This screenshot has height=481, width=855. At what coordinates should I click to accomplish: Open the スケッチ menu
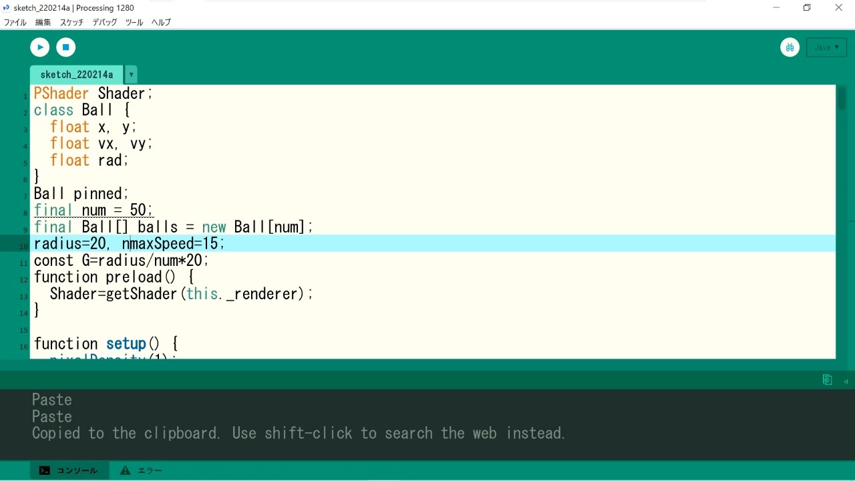(x=71, y=22)
